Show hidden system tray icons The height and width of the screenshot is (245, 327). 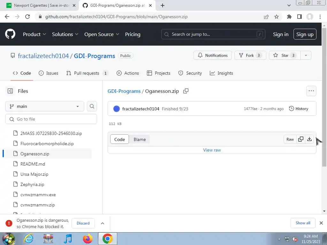279,239
